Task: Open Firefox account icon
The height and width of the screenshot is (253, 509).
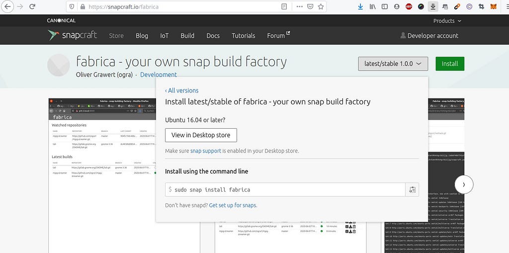Action: [x=396, y=6]
